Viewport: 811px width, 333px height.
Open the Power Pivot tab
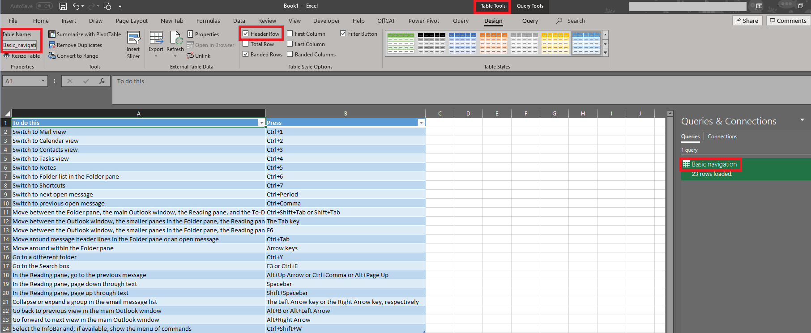pos(424,21)
